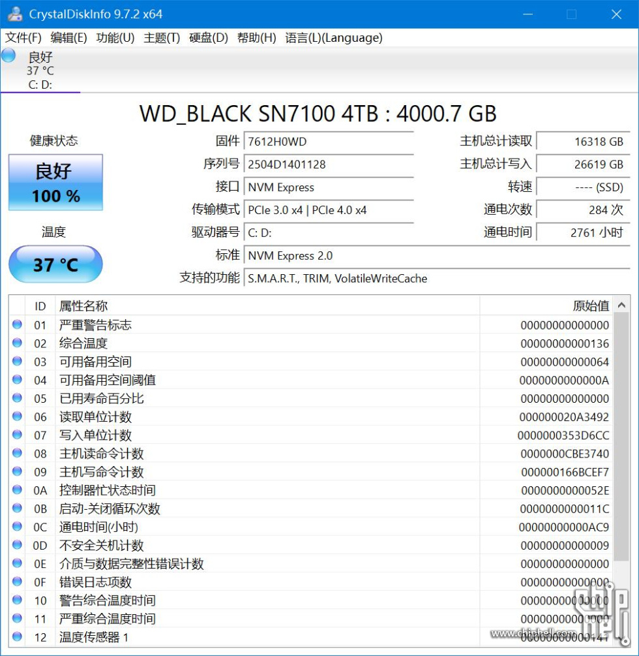Click the blue indicator next to 通电时间(小时)
This screenshot has width=639, height=656.
click(16, 527)
